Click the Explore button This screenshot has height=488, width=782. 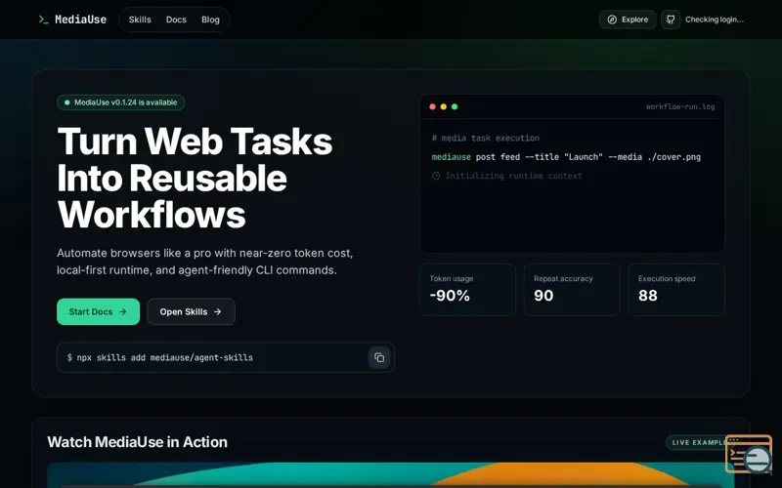click(x=628, y=20)
